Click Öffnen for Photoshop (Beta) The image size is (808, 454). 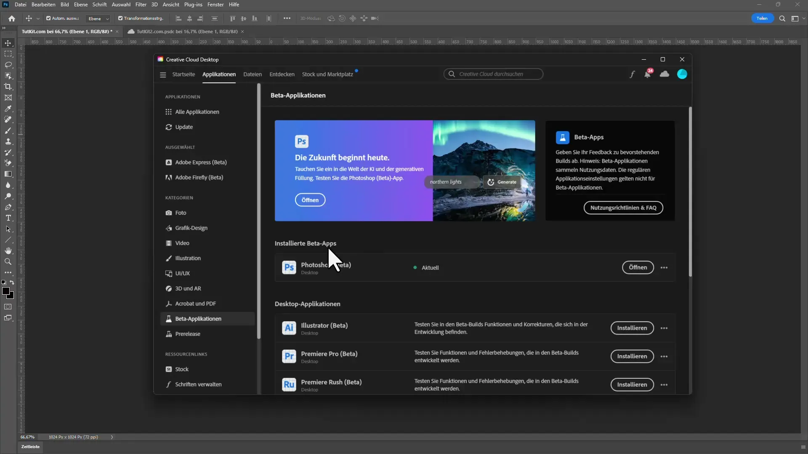638,267
